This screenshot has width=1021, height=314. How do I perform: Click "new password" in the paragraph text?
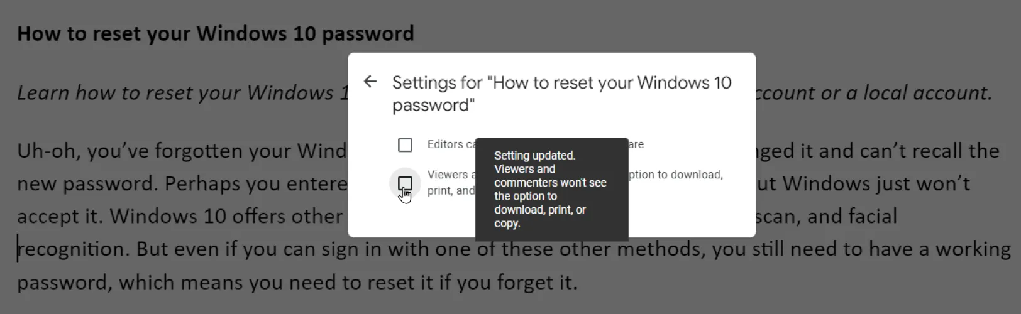click(x=87, y=184)
